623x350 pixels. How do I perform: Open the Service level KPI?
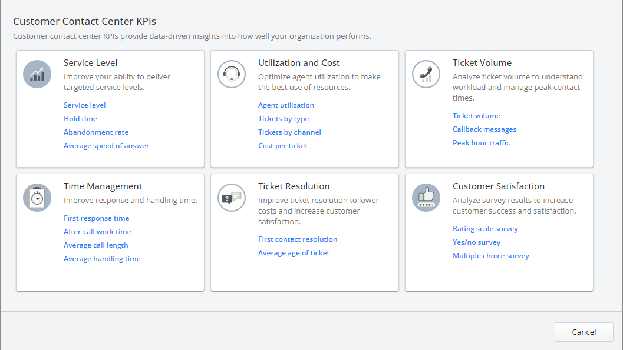click(x=84, y=105)
